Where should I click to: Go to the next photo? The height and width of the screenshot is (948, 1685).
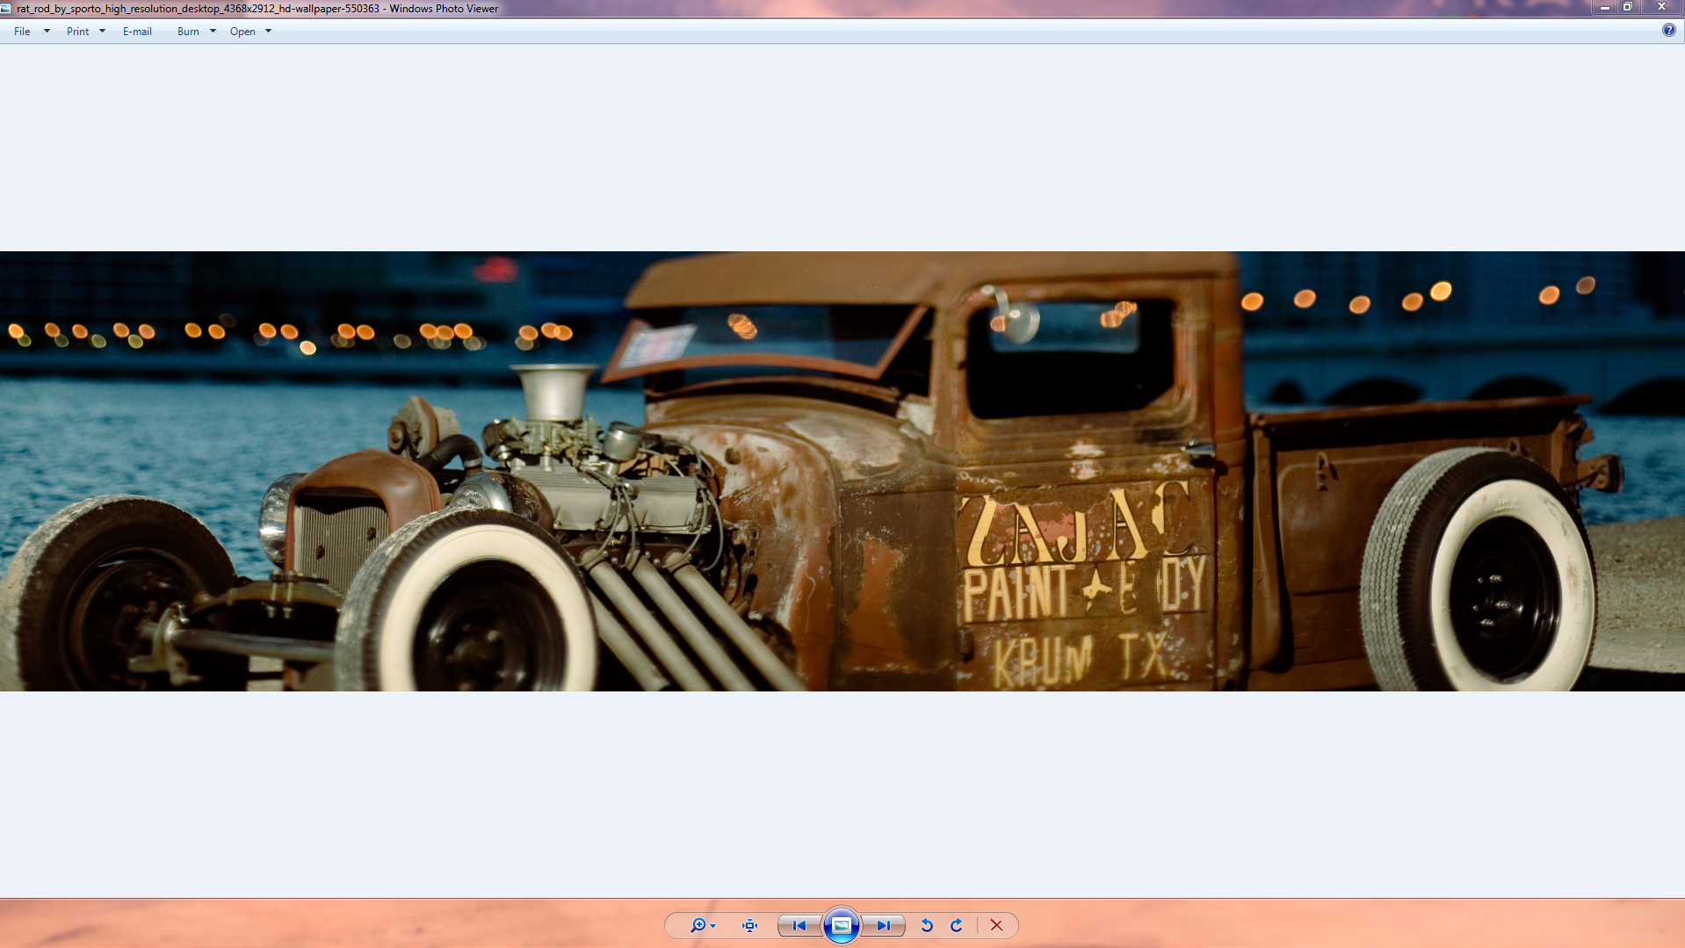[x=883, y=925]
